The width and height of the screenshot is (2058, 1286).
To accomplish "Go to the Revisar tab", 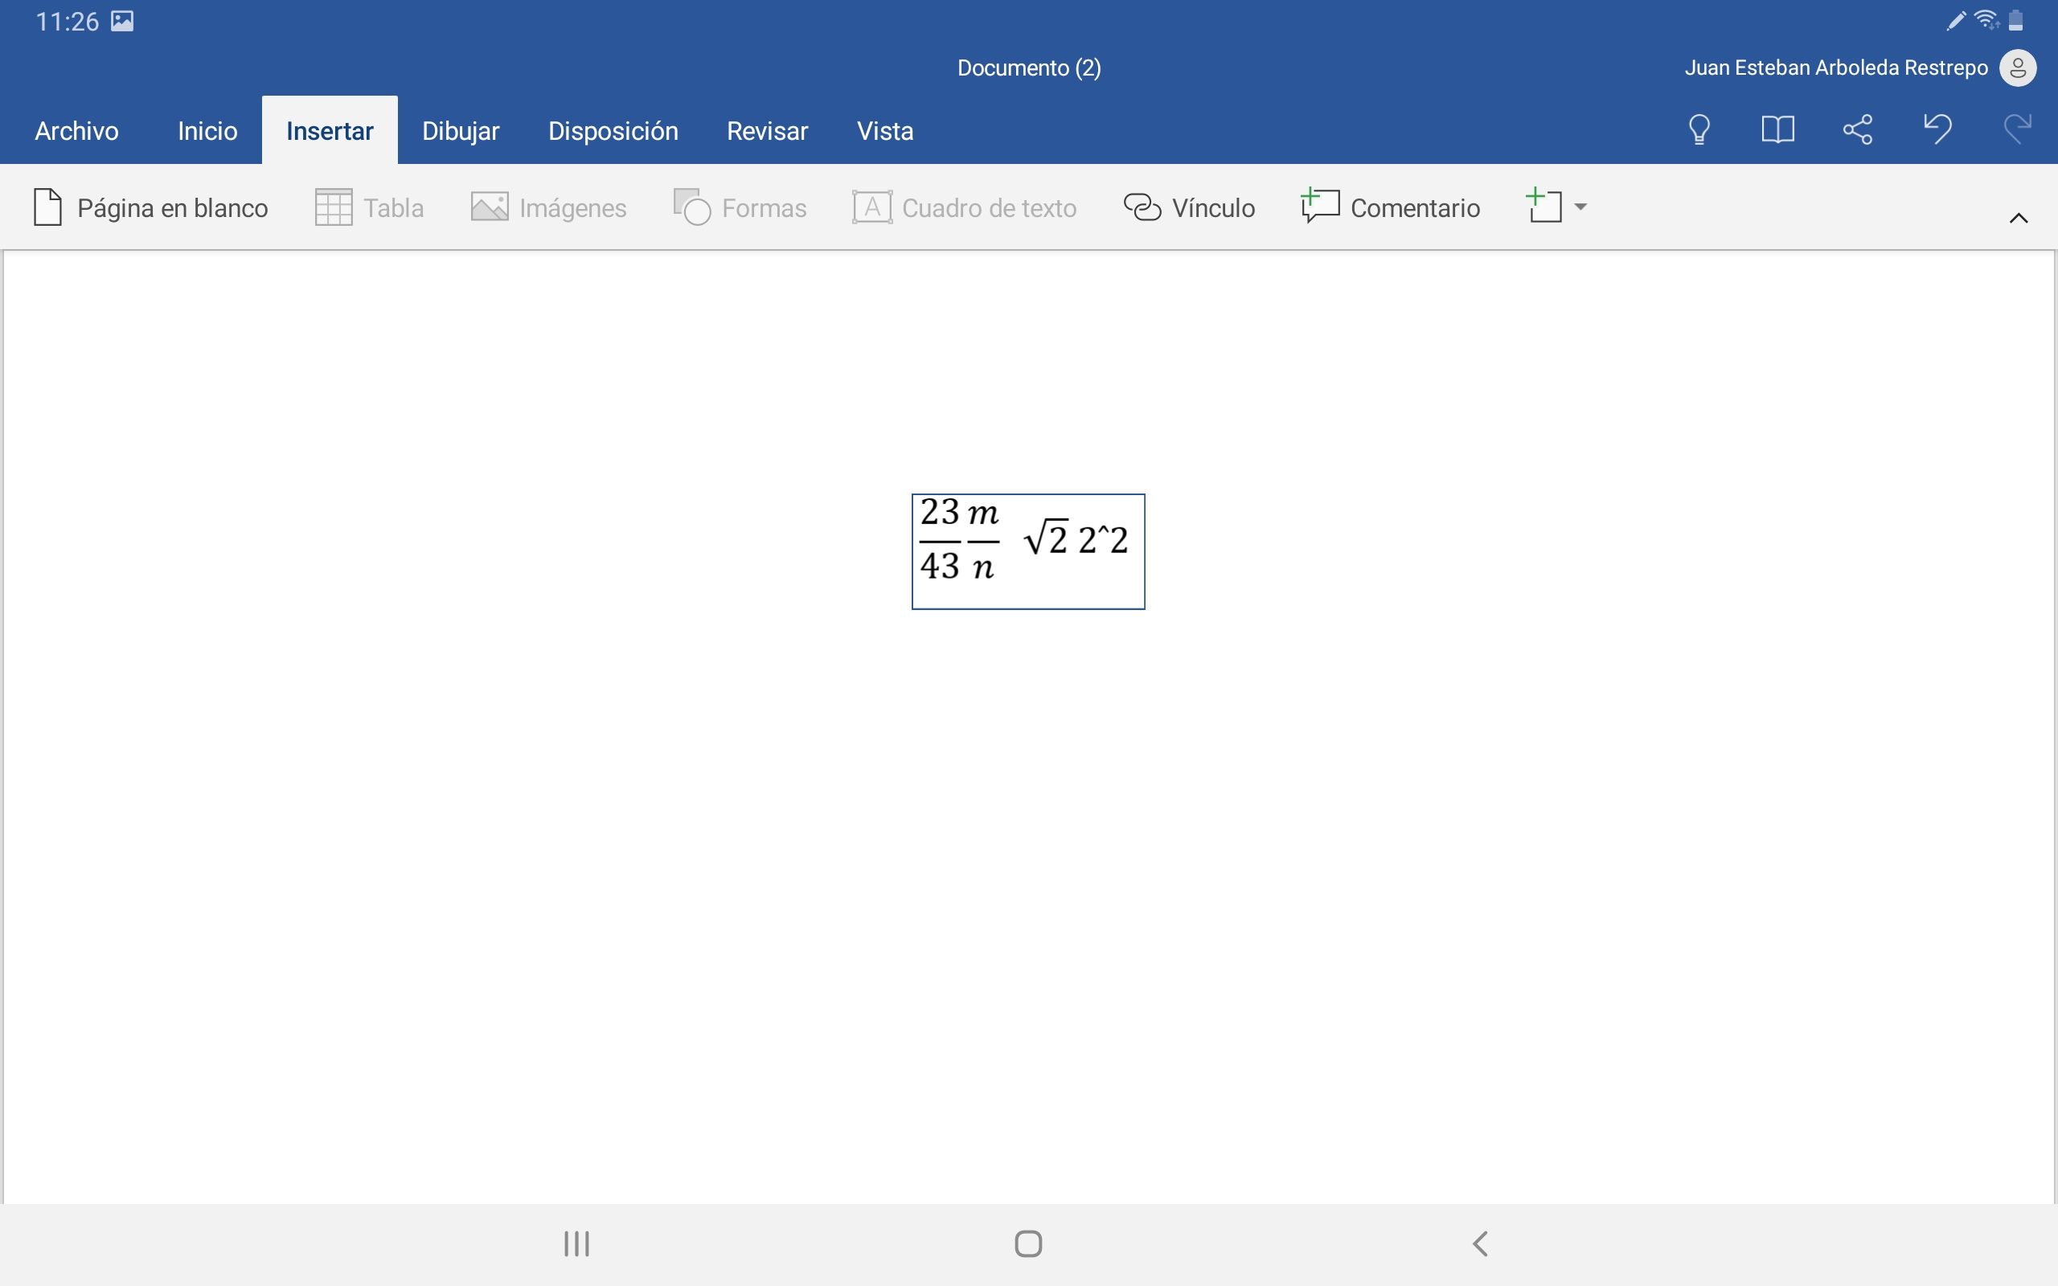I will (766, 131).
